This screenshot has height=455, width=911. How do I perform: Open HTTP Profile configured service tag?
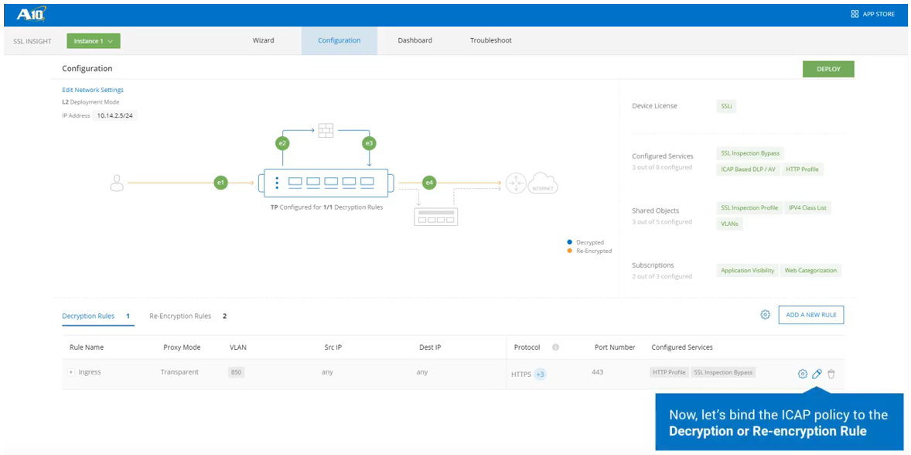pos(803,169)
